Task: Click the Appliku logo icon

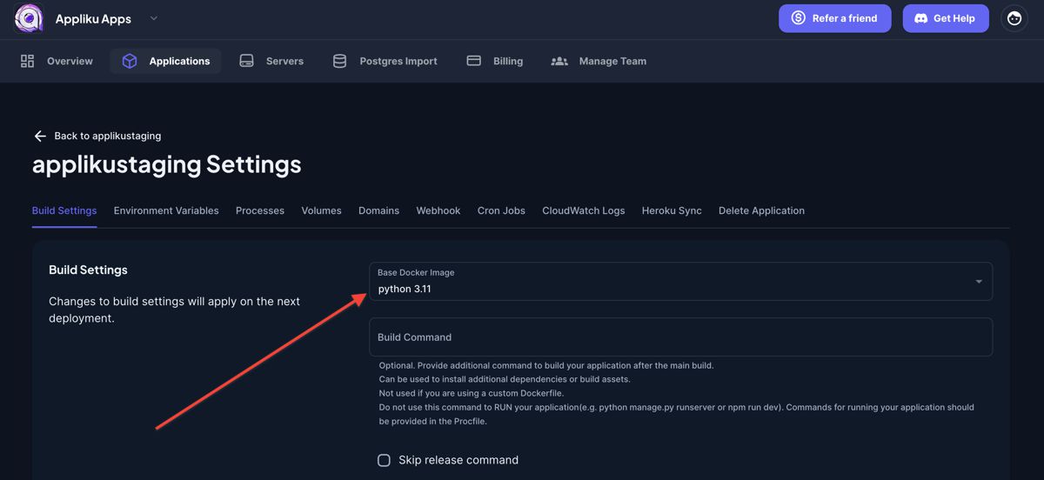Action: (29, 18)
